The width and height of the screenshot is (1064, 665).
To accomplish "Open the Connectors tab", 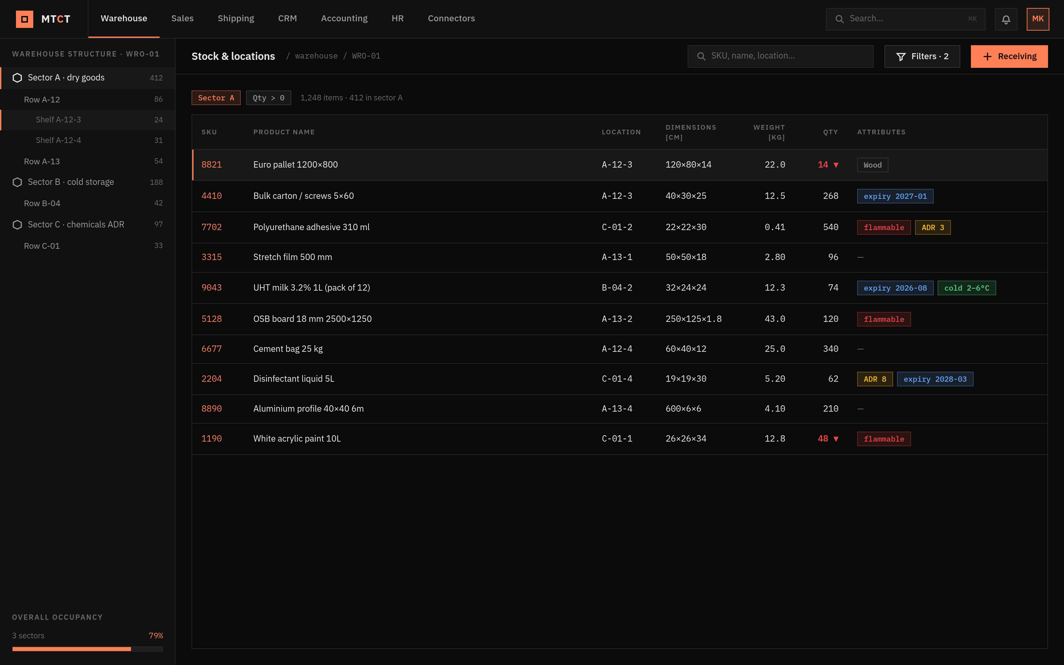I will click(x=451, y=19).
